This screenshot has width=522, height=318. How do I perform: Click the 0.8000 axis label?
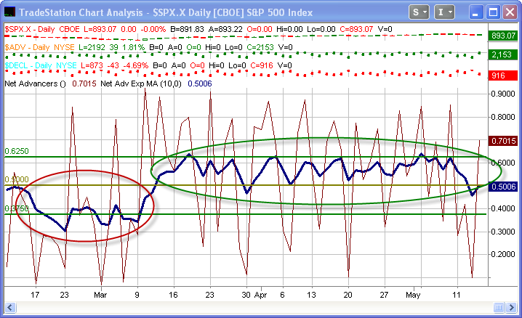point(503,117)
